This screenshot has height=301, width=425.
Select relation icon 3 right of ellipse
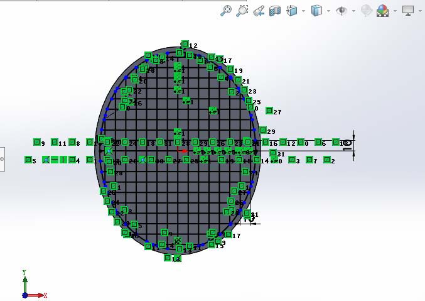(x=292, y=160)
